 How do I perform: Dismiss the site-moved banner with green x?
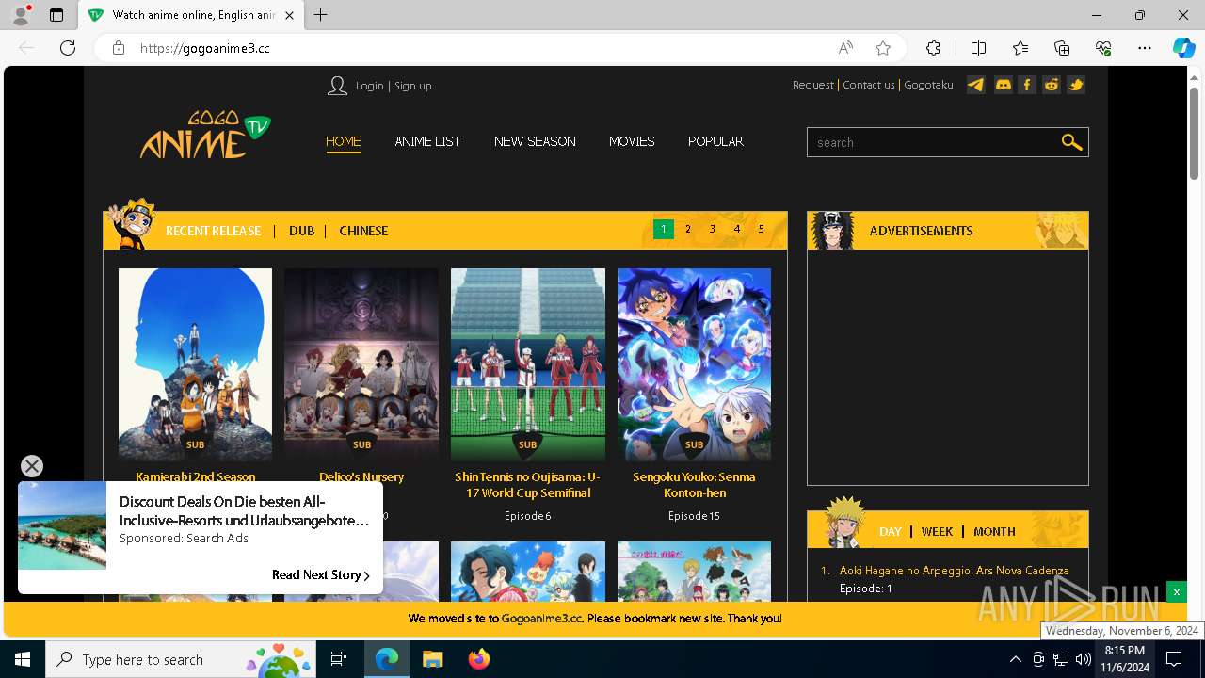coord(1176,591)
